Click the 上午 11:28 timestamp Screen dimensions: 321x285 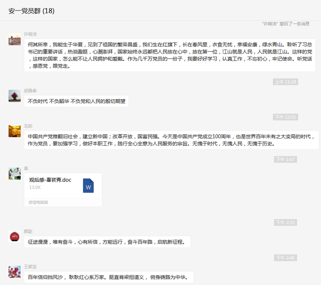(x=285, y=82)
